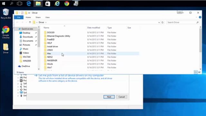Open the quick access toolbar dropdown arrow
The width and height of the screenshot is (206, 116).
tap(29, 13)
